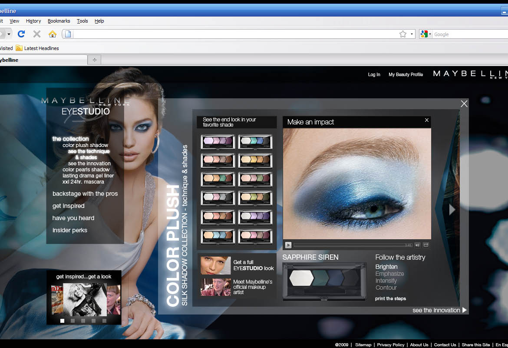Select the last carousel indicator dot
The image size is (508, 348).
pos(104,321)
